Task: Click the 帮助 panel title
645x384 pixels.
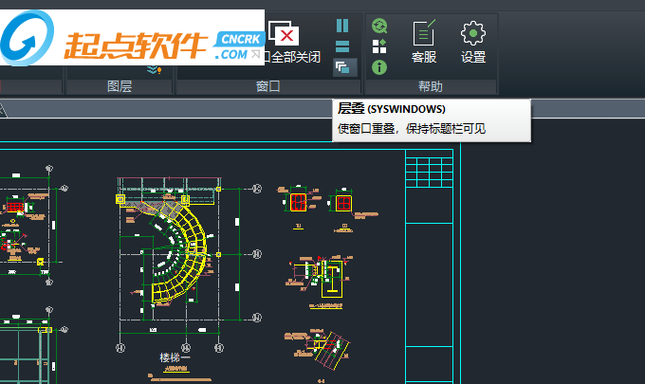Action: pos(431,86)
